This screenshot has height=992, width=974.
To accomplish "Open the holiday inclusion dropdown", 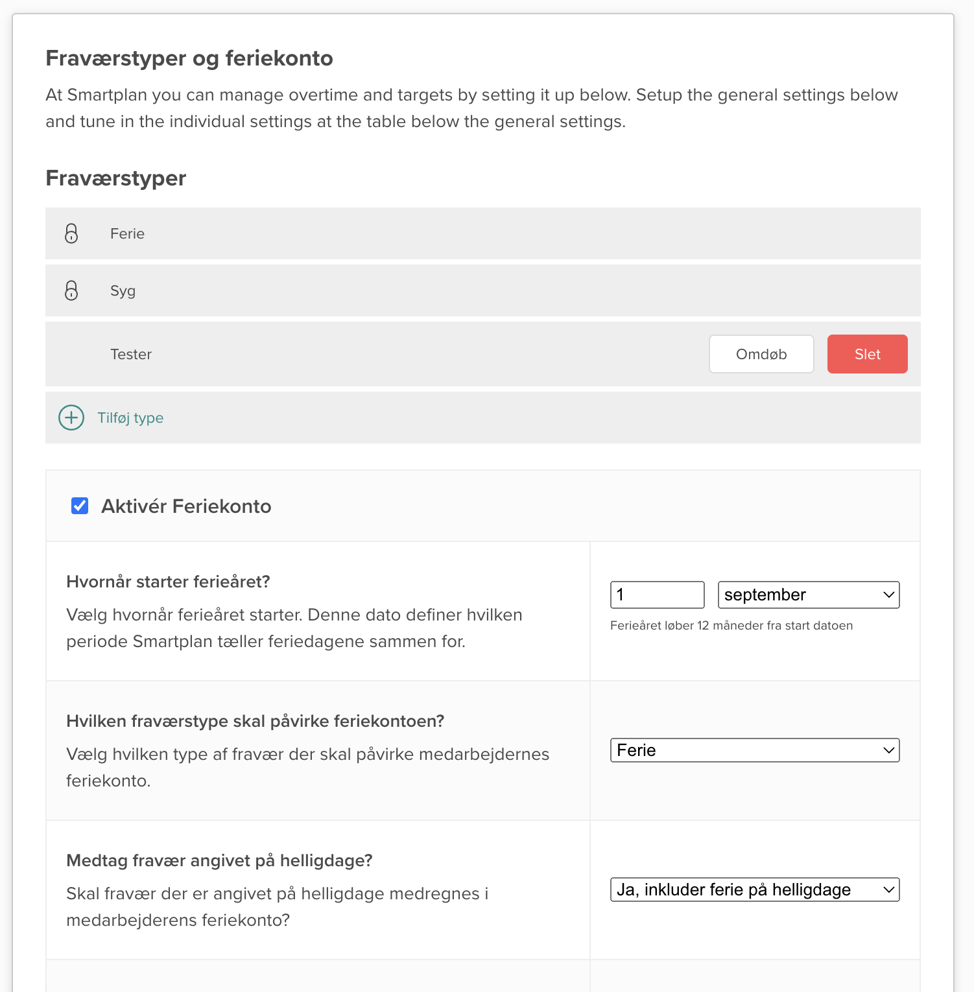I will coord(754,890).
